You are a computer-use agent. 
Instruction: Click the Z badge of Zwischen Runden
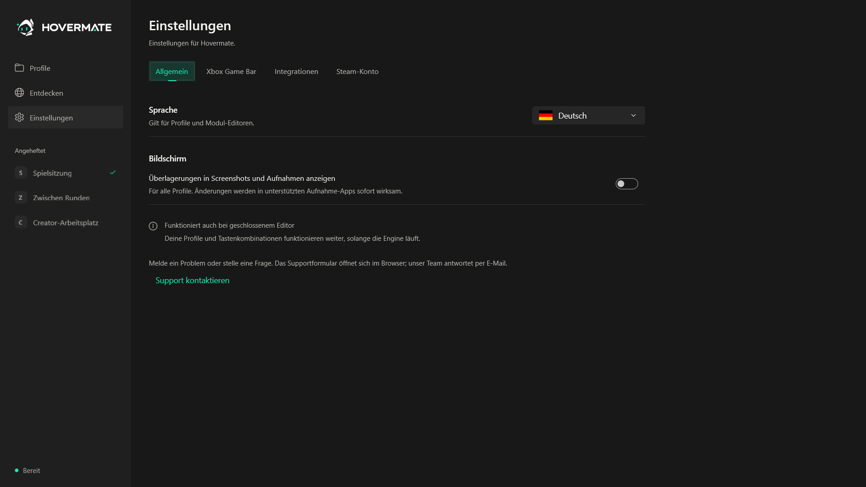tap(21, 198)
